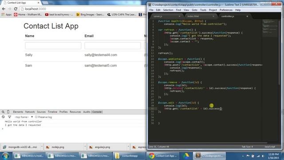The width and height of the screenshot is (284, 160).
Task: Open Sublime Help menu
Action: point(238,10)
